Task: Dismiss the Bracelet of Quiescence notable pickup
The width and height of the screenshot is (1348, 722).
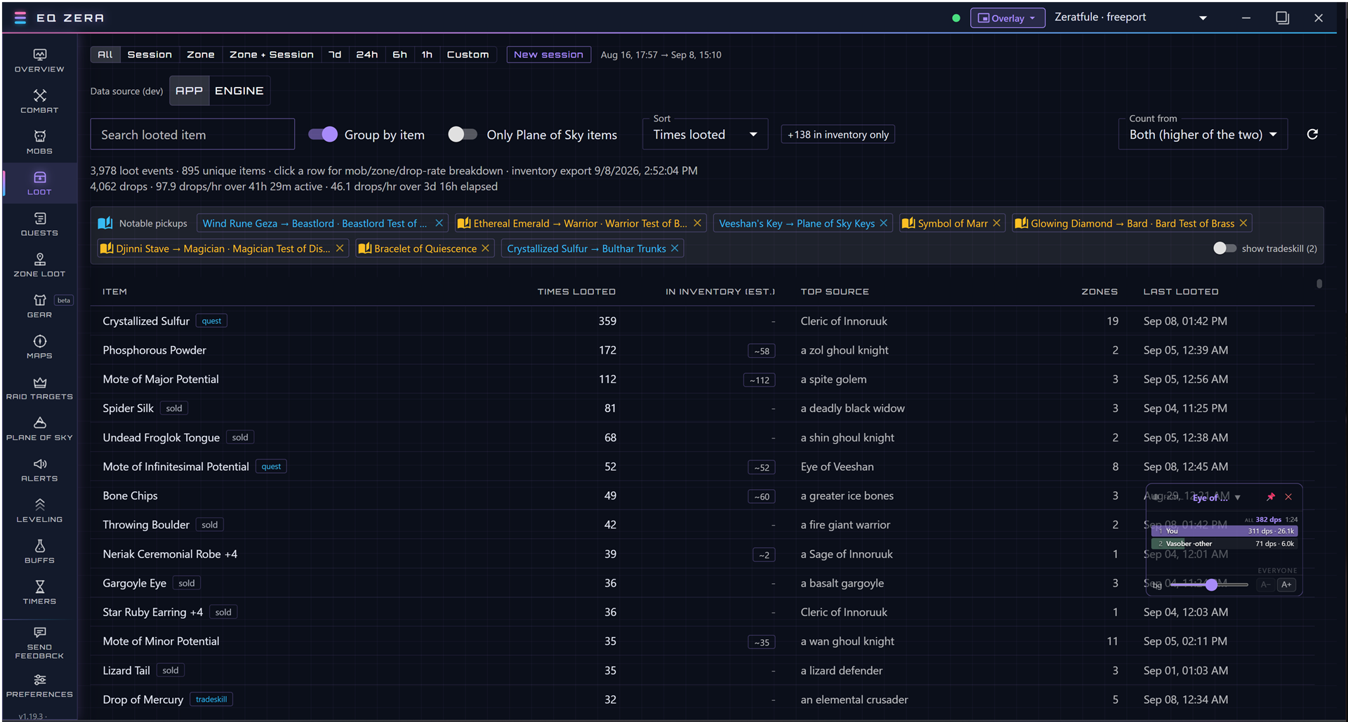Action: tap(485, 248)
